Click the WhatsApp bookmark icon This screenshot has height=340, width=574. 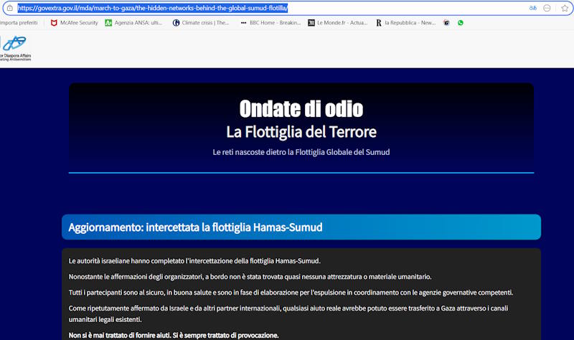pyautogui.click(x=461, y=23)
